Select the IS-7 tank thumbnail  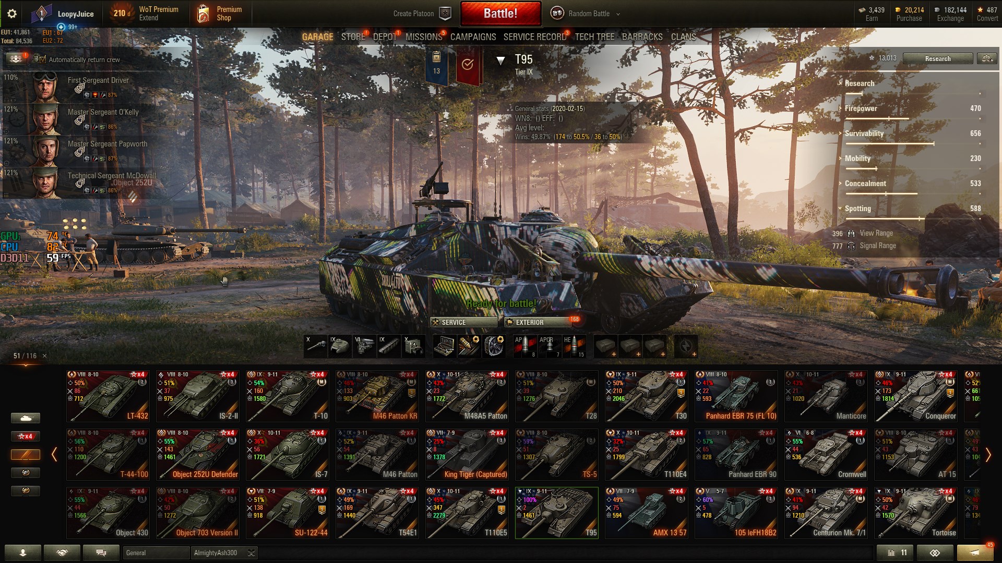tap(288, 454)
